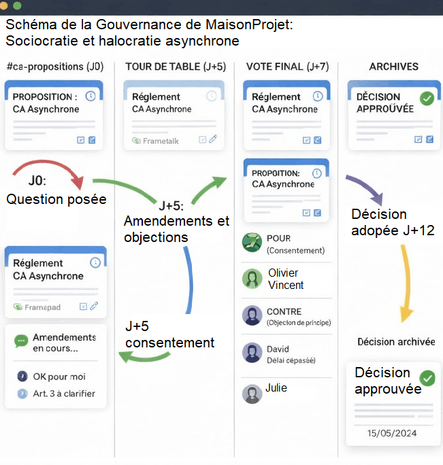Viewport: 443px width, 465px height.
Task: Click David's avatar in vote list
Action: (x=252, y=353)
